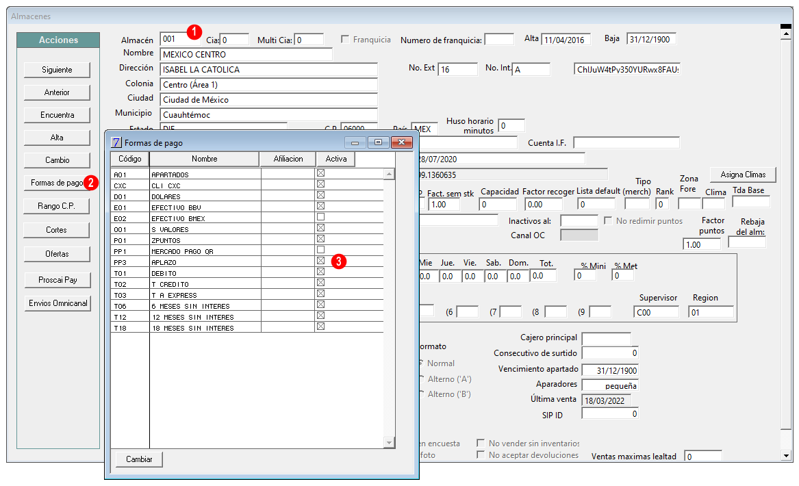
Task: Click the Cortes button
Action: (57, 230)
